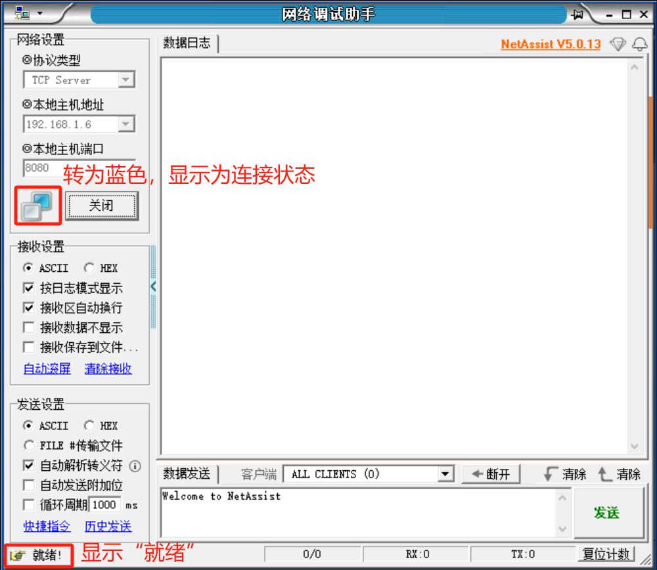Screen dimensions: 657x570
Task: Toggle 接收区自动换行 checkbox
Action: [29, 308]
